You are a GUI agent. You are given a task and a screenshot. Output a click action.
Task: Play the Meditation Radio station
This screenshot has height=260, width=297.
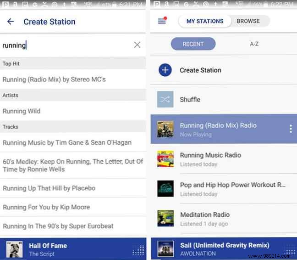tap(224, 219)
